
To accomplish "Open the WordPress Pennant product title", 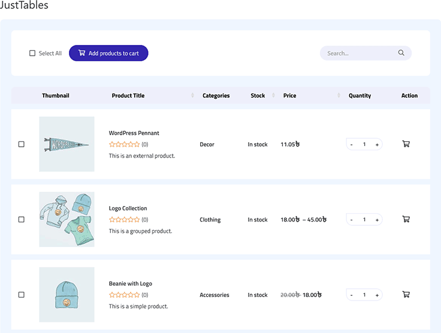I will pos(134,133).
